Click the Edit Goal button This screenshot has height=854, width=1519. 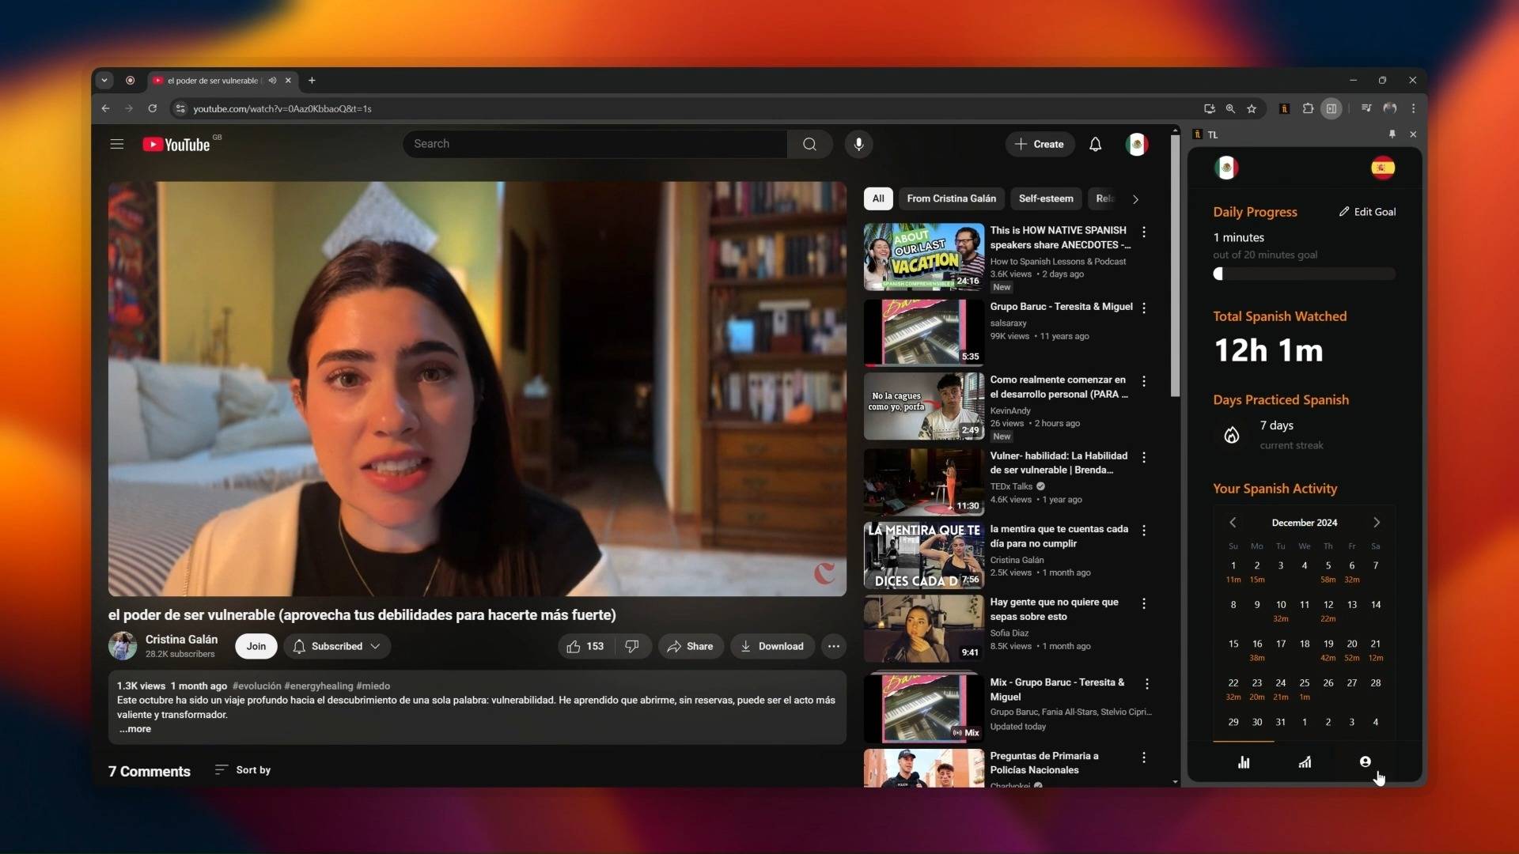point(1367,212)
